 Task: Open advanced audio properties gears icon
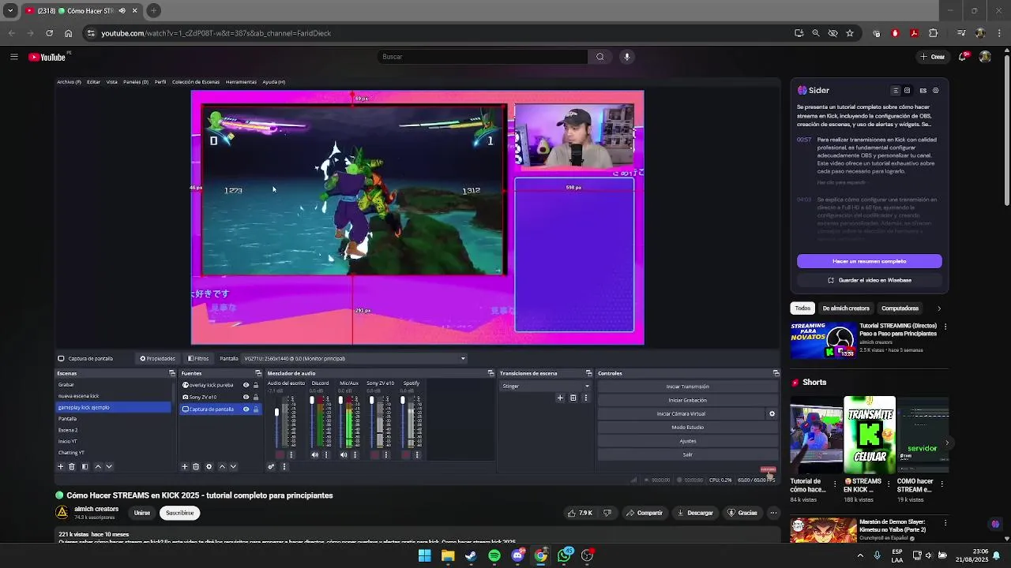pos(271,466)
